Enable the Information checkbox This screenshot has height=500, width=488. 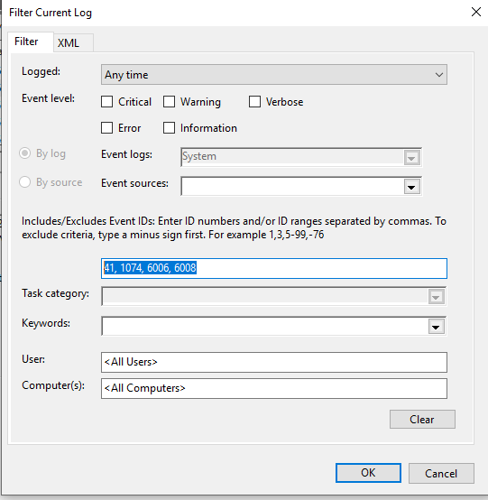pos(169,128)
